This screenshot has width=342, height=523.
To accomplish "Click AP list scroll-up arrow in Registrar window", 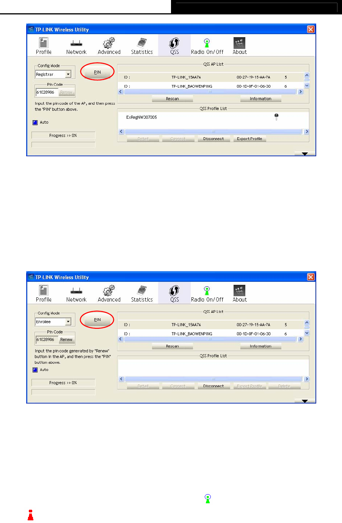I will (307, 75).
